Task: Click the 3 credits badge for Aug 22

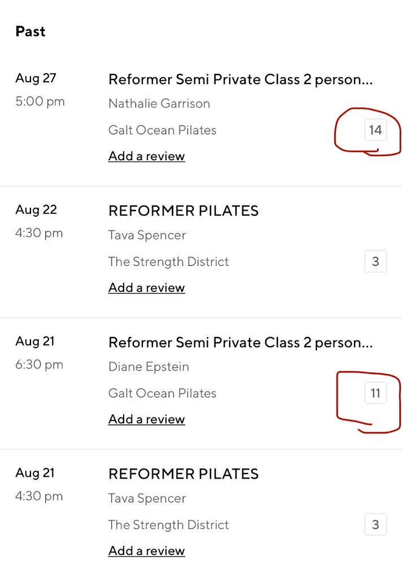Action: point(375,262)
